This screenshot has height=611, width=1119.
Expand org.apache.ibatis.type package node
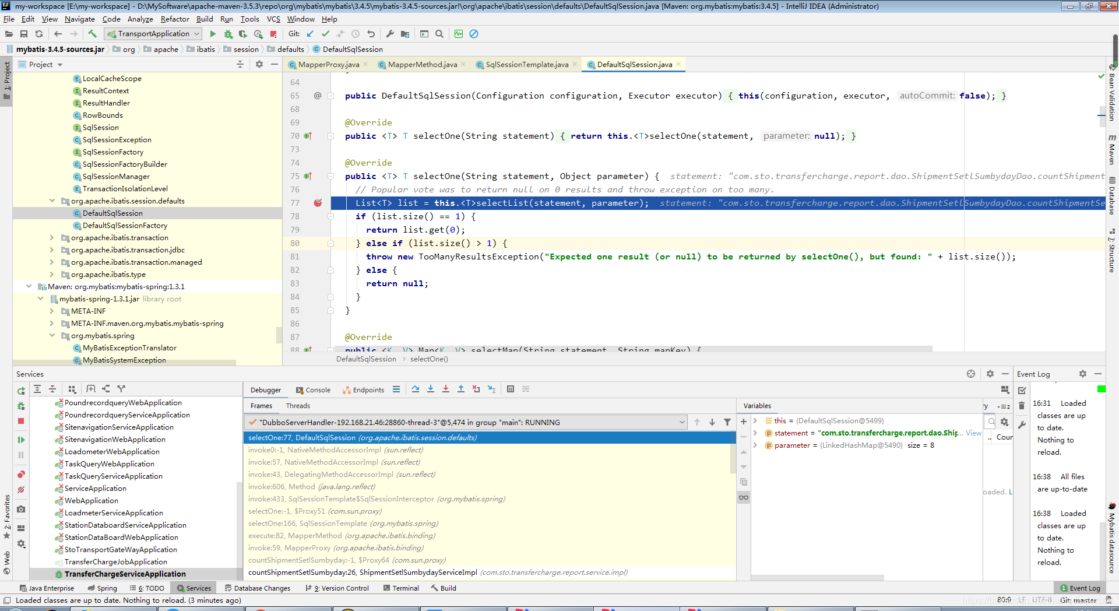(52, 274)
